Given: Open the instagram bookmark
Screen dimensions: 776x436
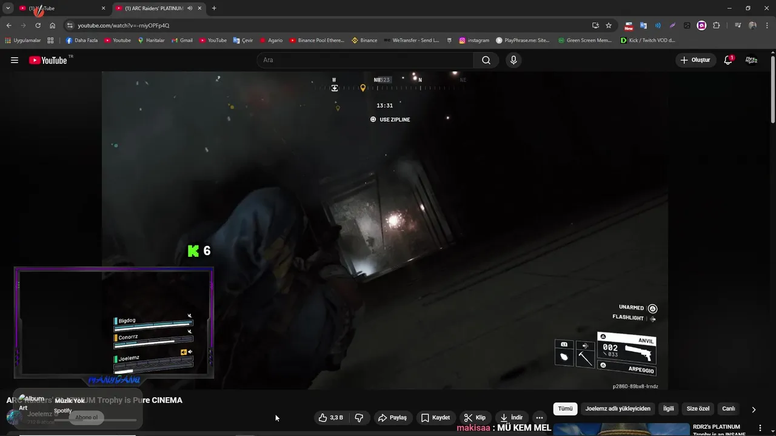Looking at the screenshot, I should click(474, 41).
